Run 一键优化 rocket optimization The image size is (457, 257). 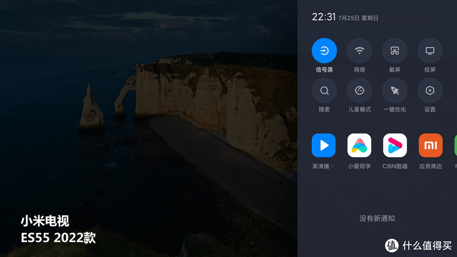click(x=395, y=90)
